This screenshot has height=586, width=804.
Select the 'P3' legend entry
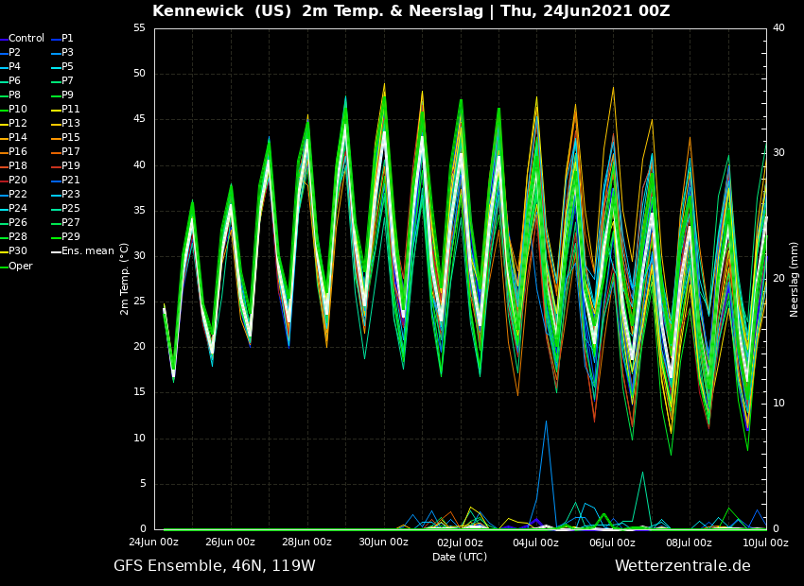63,52
